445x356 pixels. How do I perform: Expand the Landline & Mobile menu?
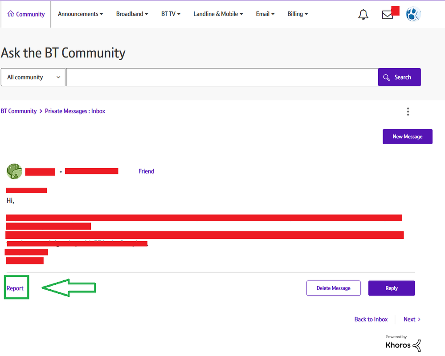[218, 14]
